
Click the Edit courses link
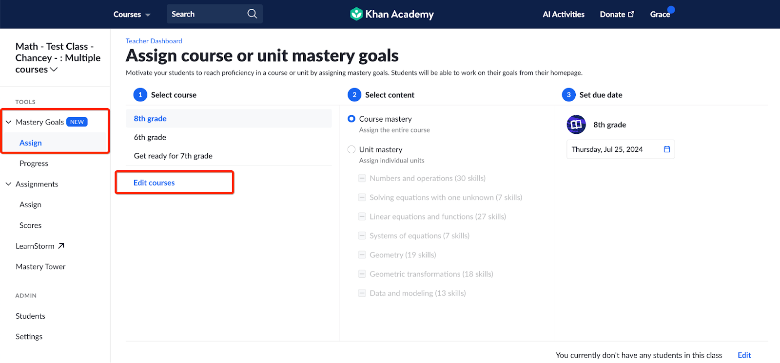[x=154, y=183]
